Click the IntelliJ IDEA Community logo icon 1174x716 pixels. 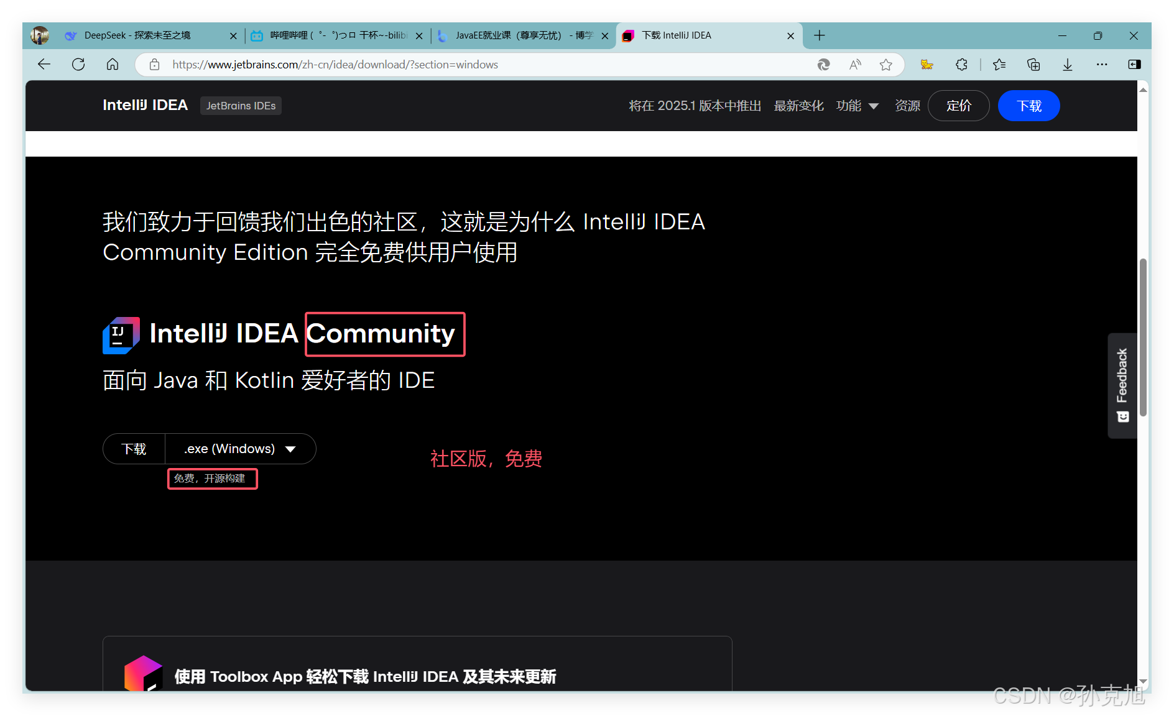click(x=121, y=335)
